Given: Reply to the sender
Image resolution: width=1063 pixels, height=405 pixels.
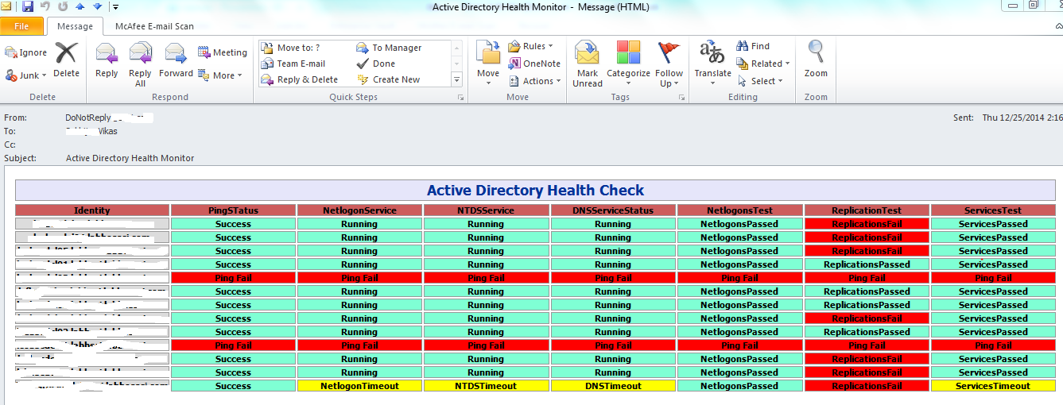Looking at the screenshot, I should pyautogui.click(x=107, y=60).
